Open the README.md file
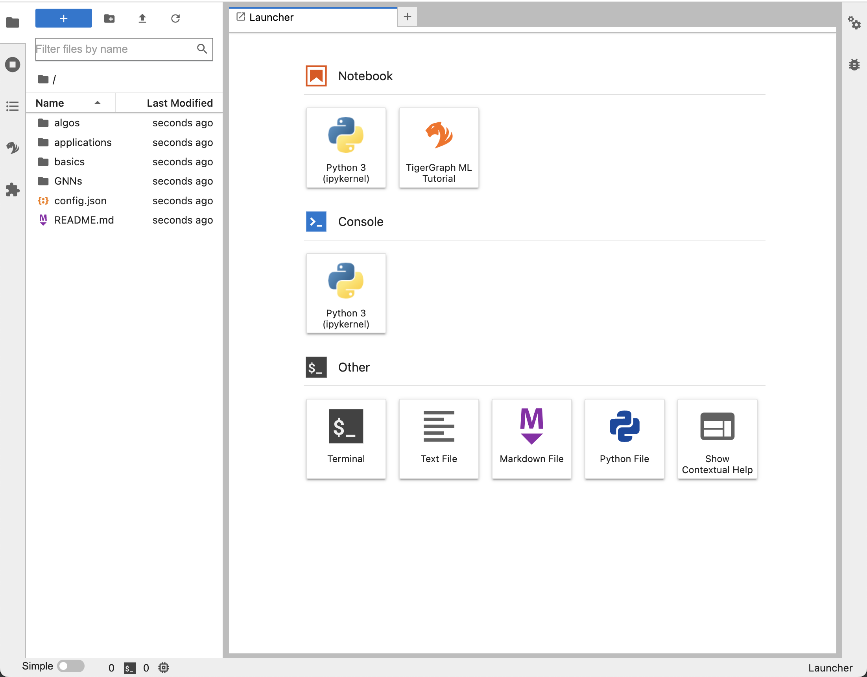The height and width of the screenshot is (677, 867). [x=84, y=220]
